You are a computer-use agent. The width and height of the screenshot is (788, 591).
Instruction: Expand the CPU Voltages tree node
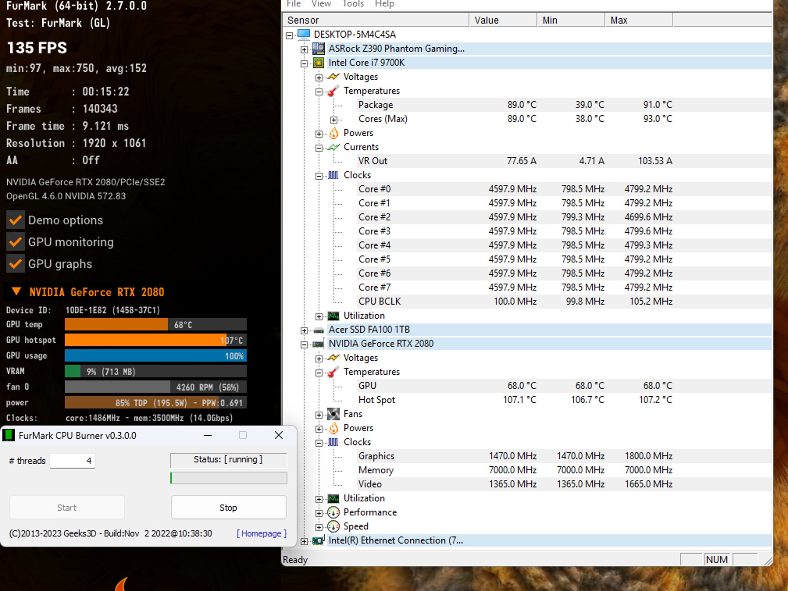click(319, 77)
